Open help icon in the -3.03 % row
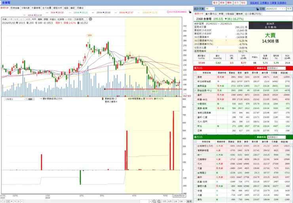The width and height of the screenshot is (293, 203). [x=217, y=47]
